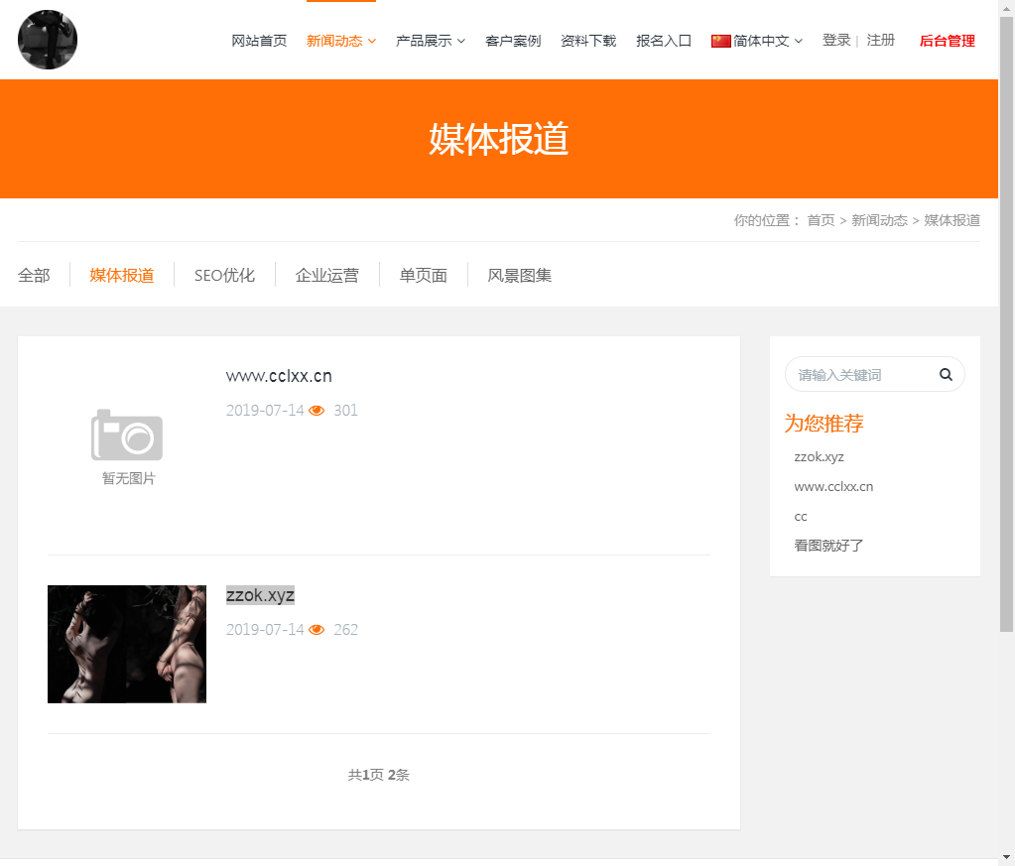
Task: Select the 媒体报道 category tab
Action: 122,275
